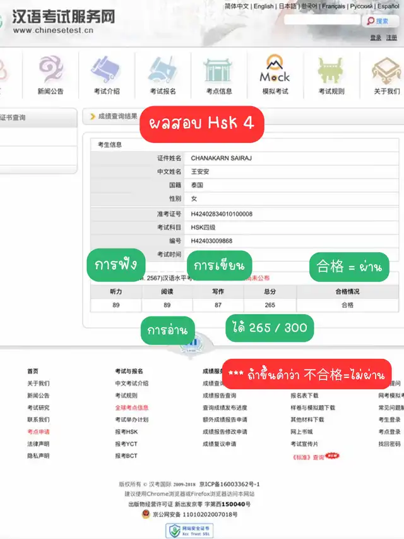Screen dimensions: 404x539
Task: Open 成绩报告修改申请 footer link
Action: click(x=225, y=432)
